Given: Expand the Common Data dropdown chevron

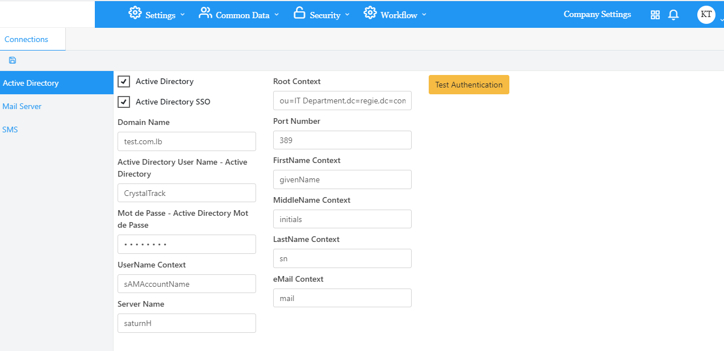Looking at the screenshot, I should click(x=277, y=15).
